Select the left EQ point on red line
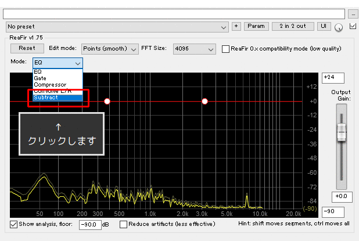Image resolution: width=359 pixels, height=241 pixels. 107,101
